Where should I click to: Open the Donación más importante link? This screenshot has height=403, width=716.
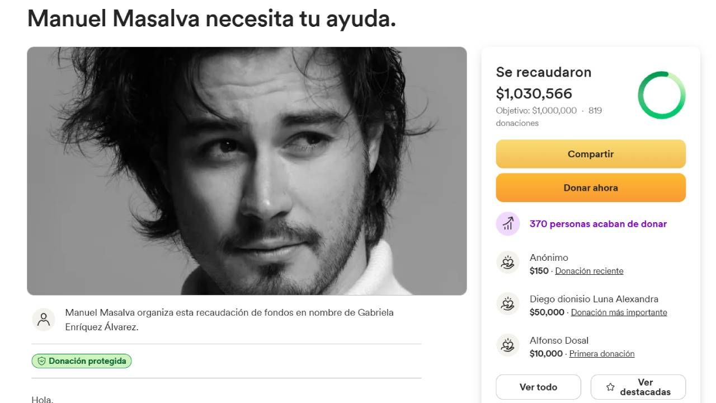619,312
